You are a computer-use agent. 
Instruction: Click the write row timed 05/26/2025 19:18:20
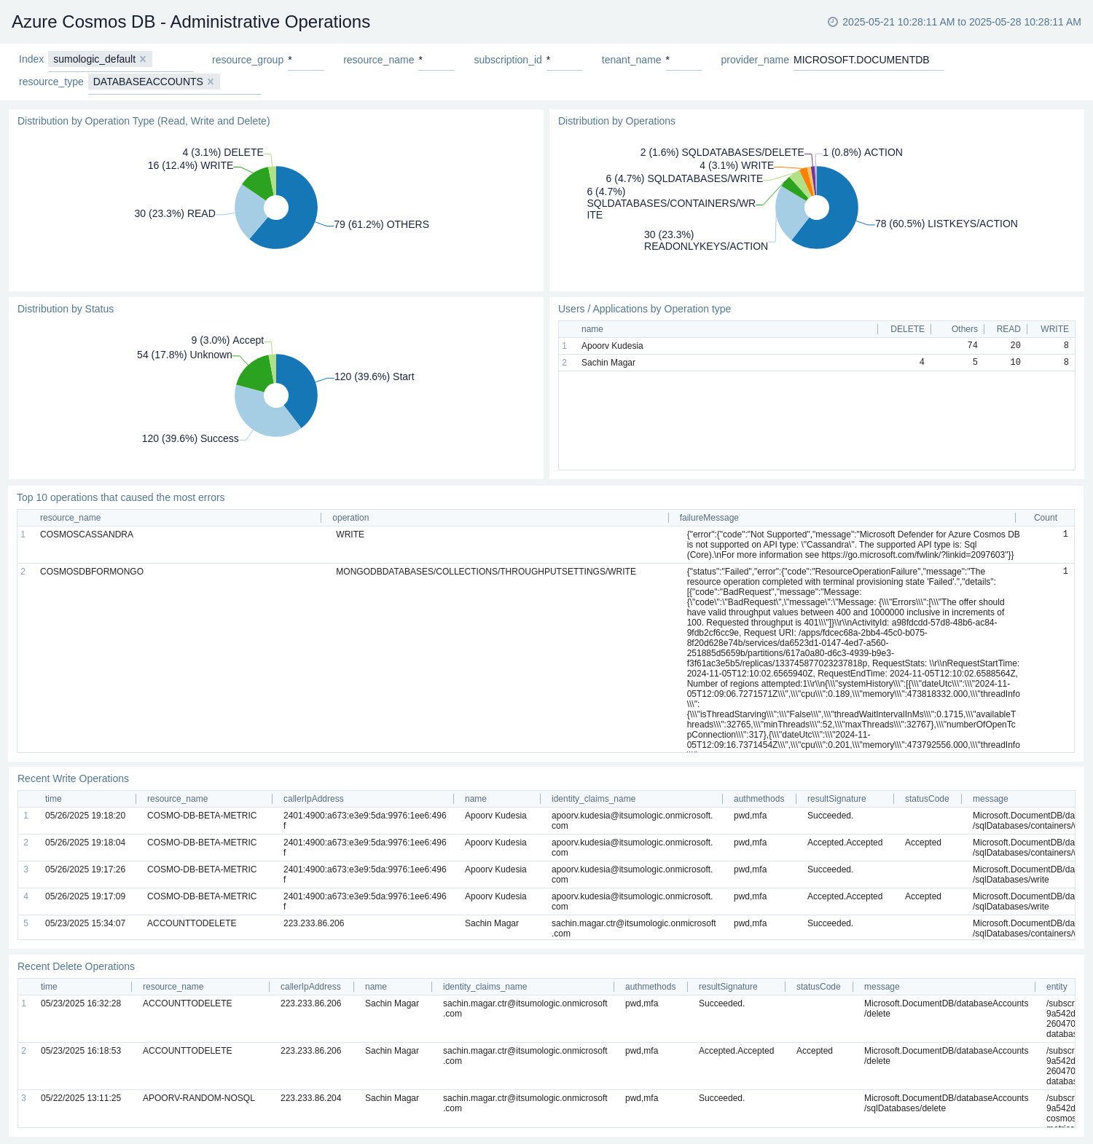(x=546, y=821)
